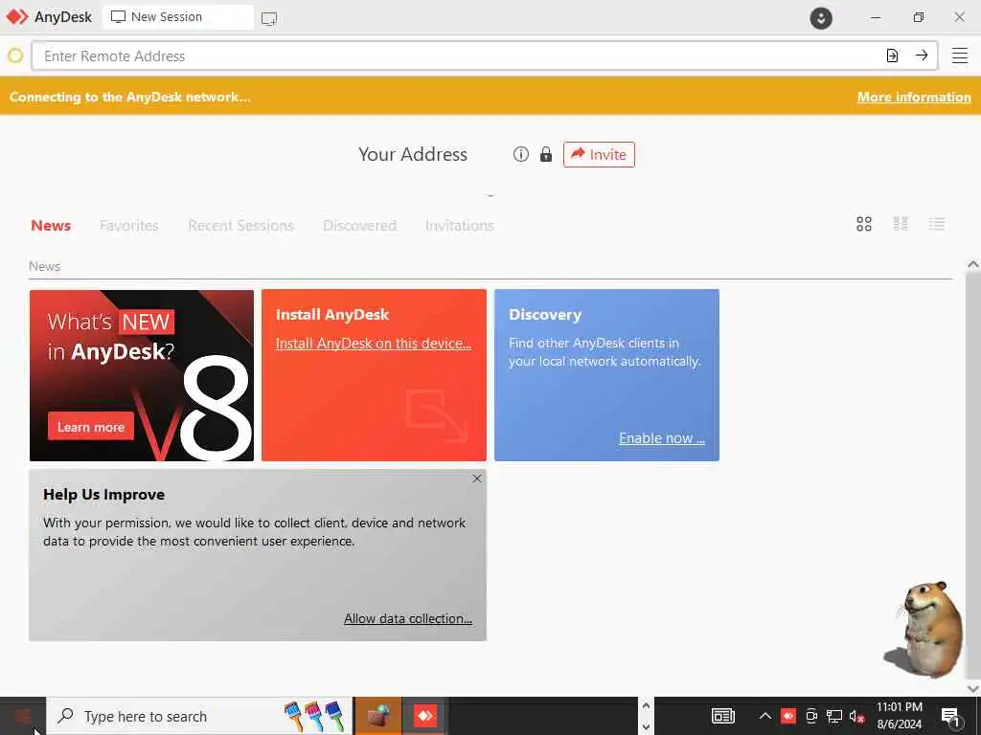Click Allow data collection link
This screenshot has height=735, width=981.
[408, 619]
